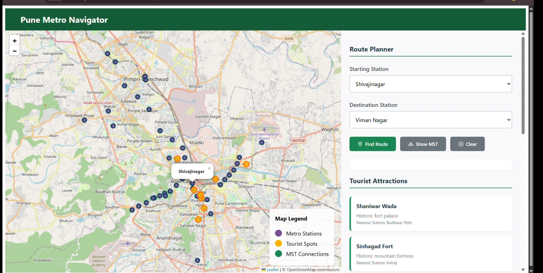
Task: Click the 'Historic fort palace' description
Action: (377, 216)
